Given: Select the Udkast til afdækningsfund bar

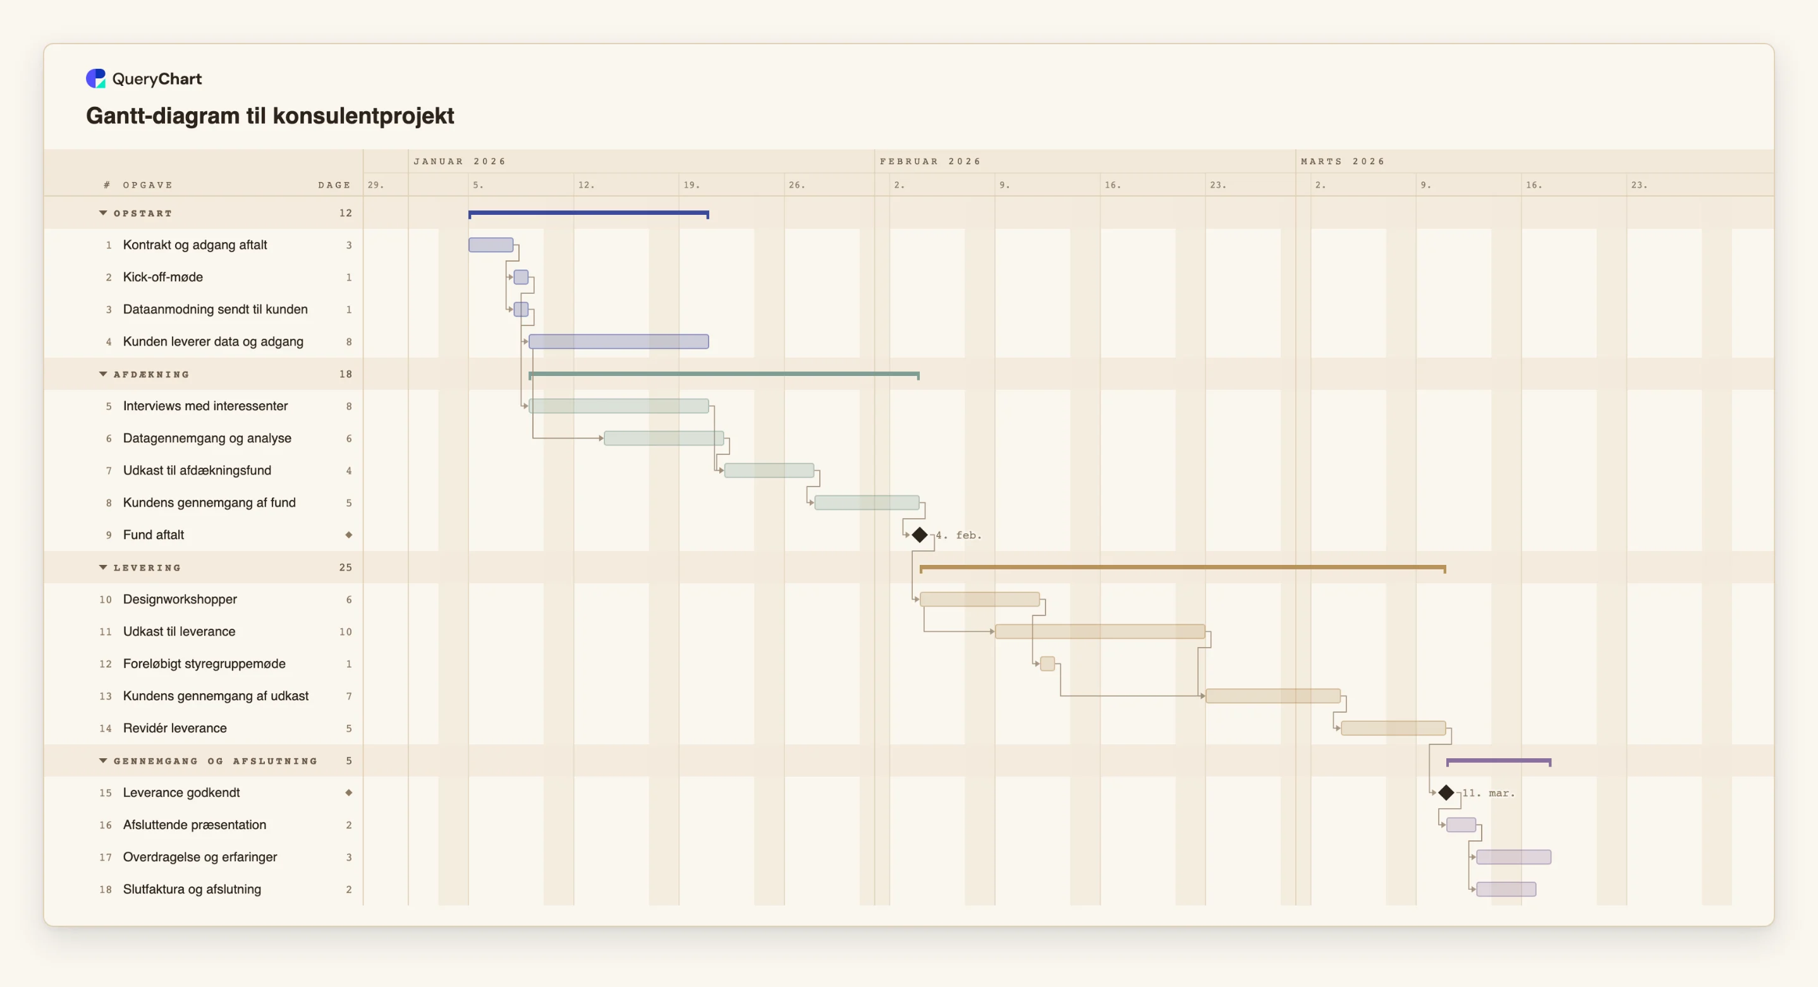Looking at the screenshot, I should pyautogui.click(x=769, y=471).
